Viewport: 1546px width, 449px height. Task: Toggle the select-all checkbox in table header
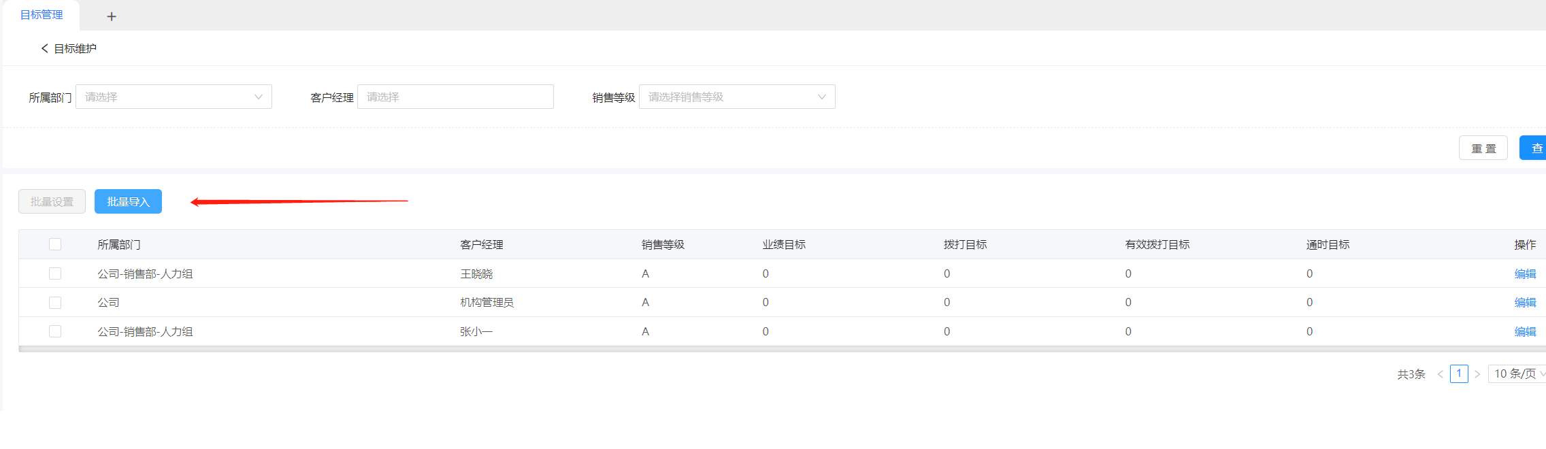[x=55, y=244]
